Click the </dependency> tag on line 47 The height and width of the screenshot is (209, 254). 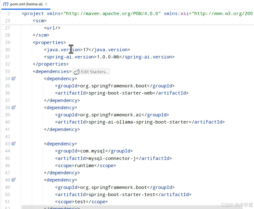coord(62,173)
